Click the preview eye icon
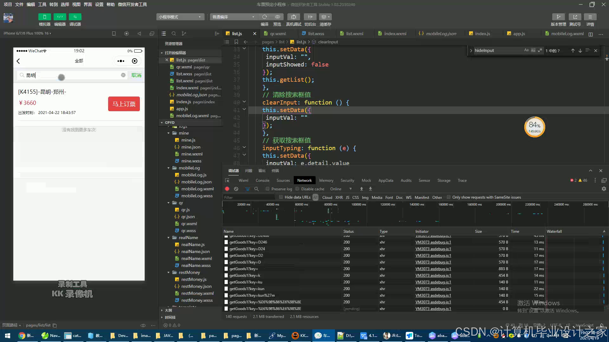This screenshot has height=342, width=609. pos(277,17)
